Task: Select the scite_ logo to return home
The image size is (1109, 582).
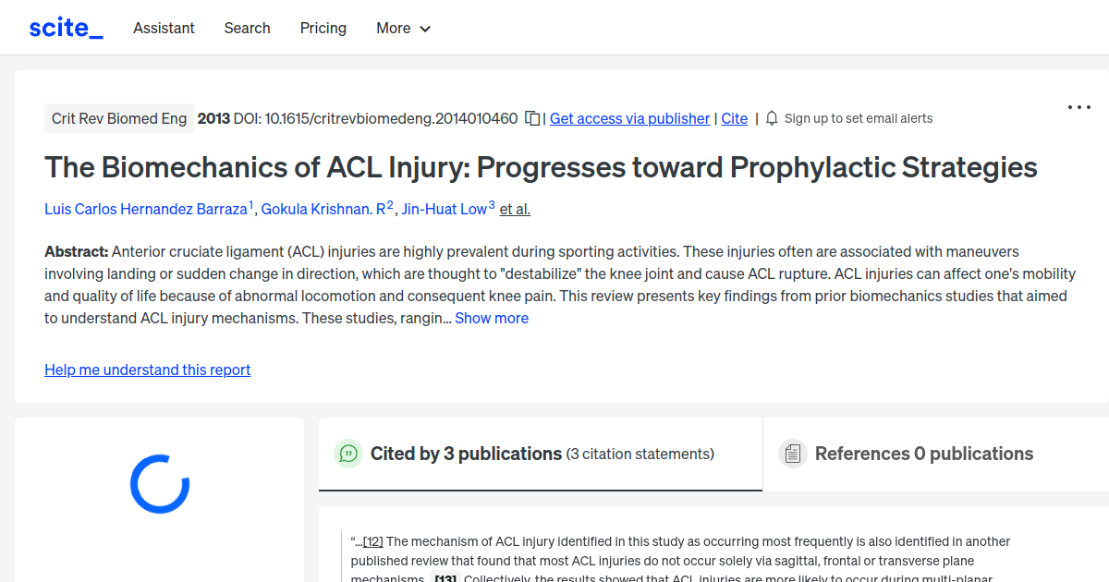Action: pyautogui.click(x=65, y=27)
